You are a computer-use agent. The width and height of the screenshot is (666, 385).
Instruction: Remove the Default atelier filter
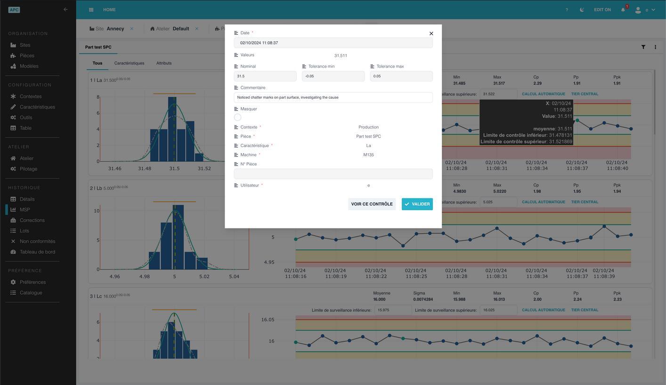(197, 29)
